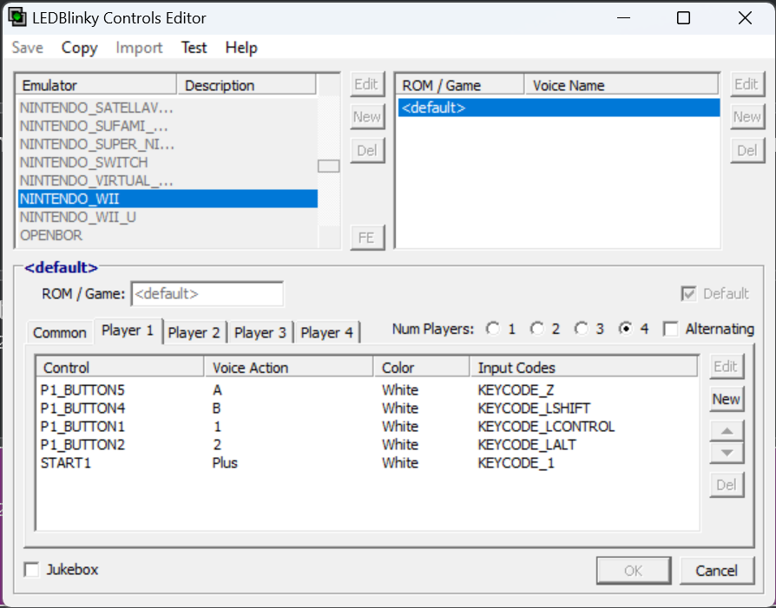Image resolution: width=776 pixels, height=608 pixels.
Task: Click the KEYCODE_LCONTROL input code cell
Action: pyautogui.click(x=546, y=427)
